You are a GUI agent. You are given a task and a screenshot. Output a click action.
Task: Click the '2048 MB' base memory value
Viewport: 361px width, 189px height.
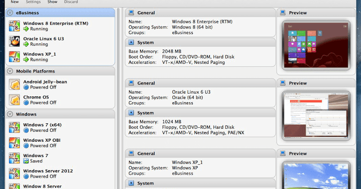pyautogui.click(x=171, y=51)
